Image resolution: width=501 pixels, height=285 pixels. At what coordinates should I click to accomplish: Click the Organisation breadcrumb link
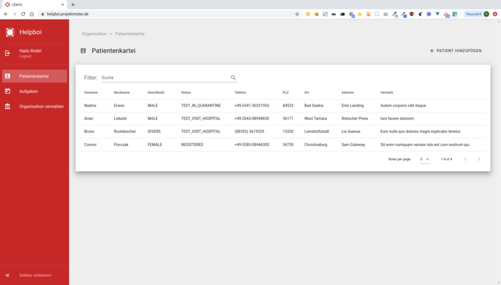[94, 34]
